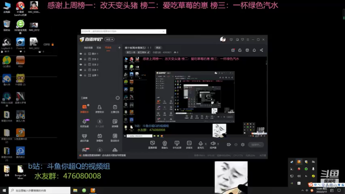Click the pencil icon beside the 第五人格 category
This screenshot has height=194, width=345.
click(148, 53)
